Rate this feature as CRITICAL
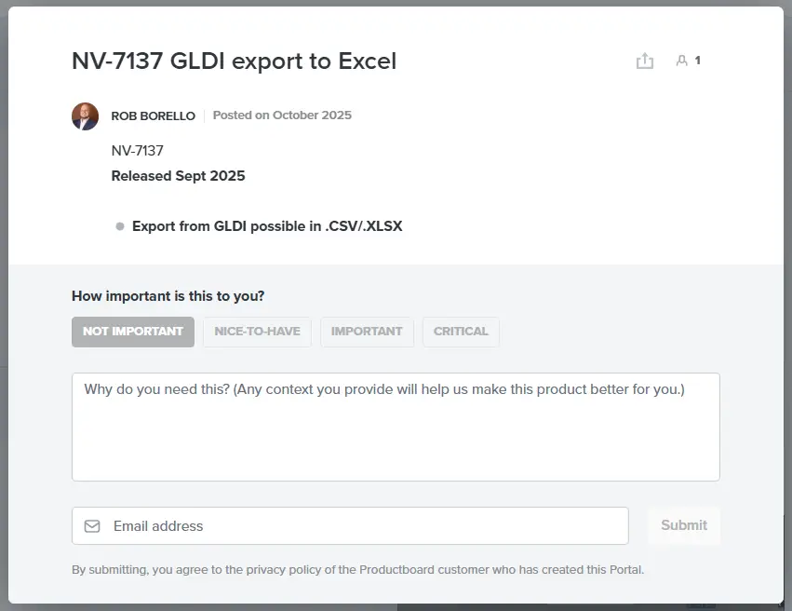Image resolution: width=792 pixels, height=611 pixels. click(x=461, y=332)
